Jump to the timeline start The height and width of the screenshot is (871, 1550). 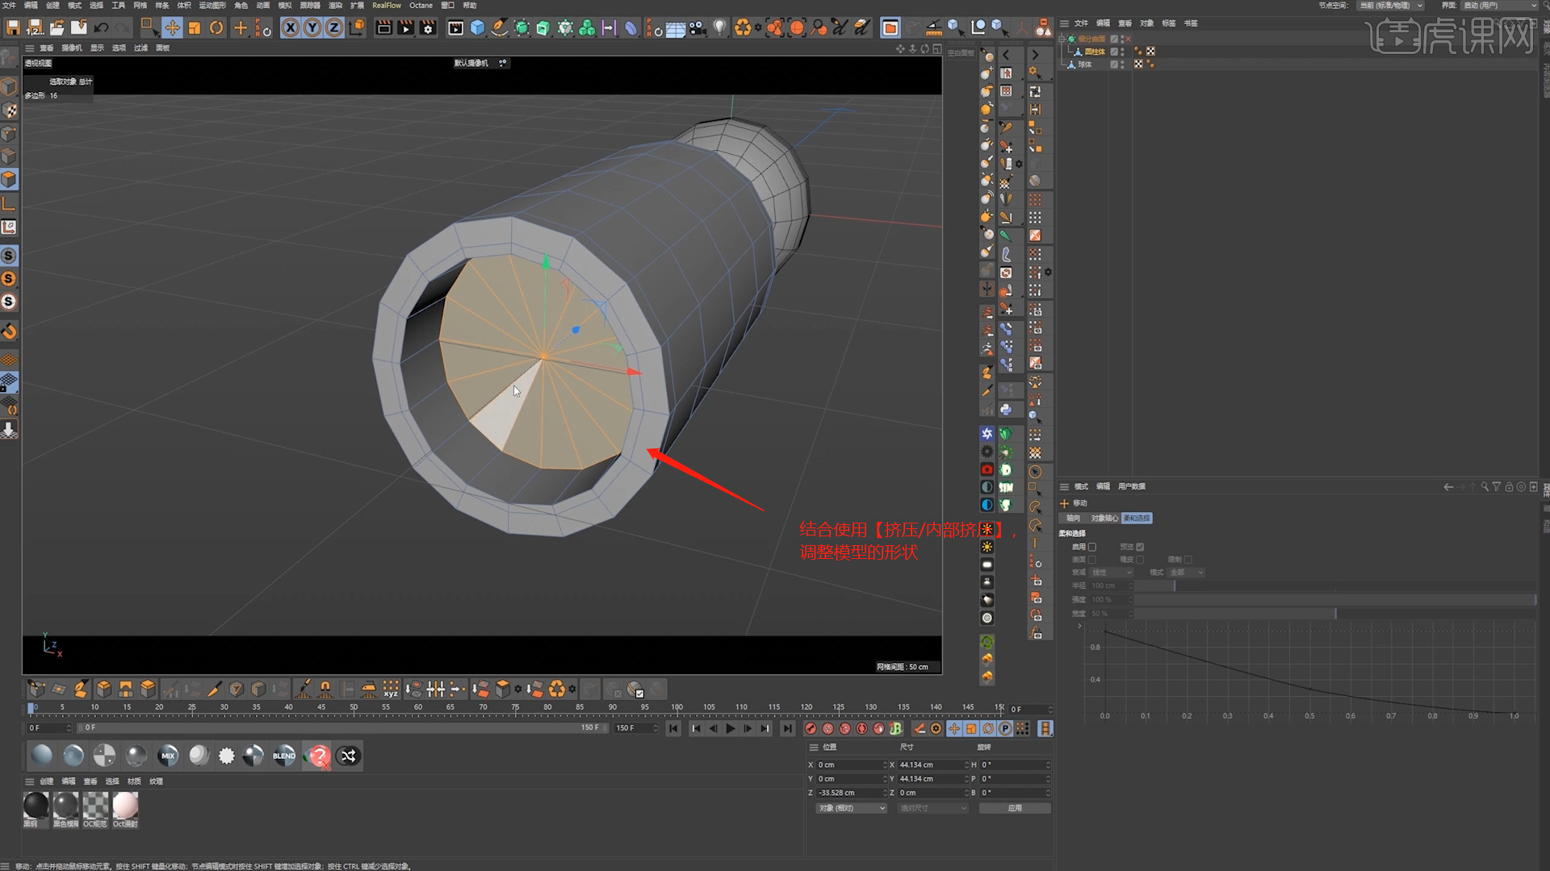pos(673,729)
